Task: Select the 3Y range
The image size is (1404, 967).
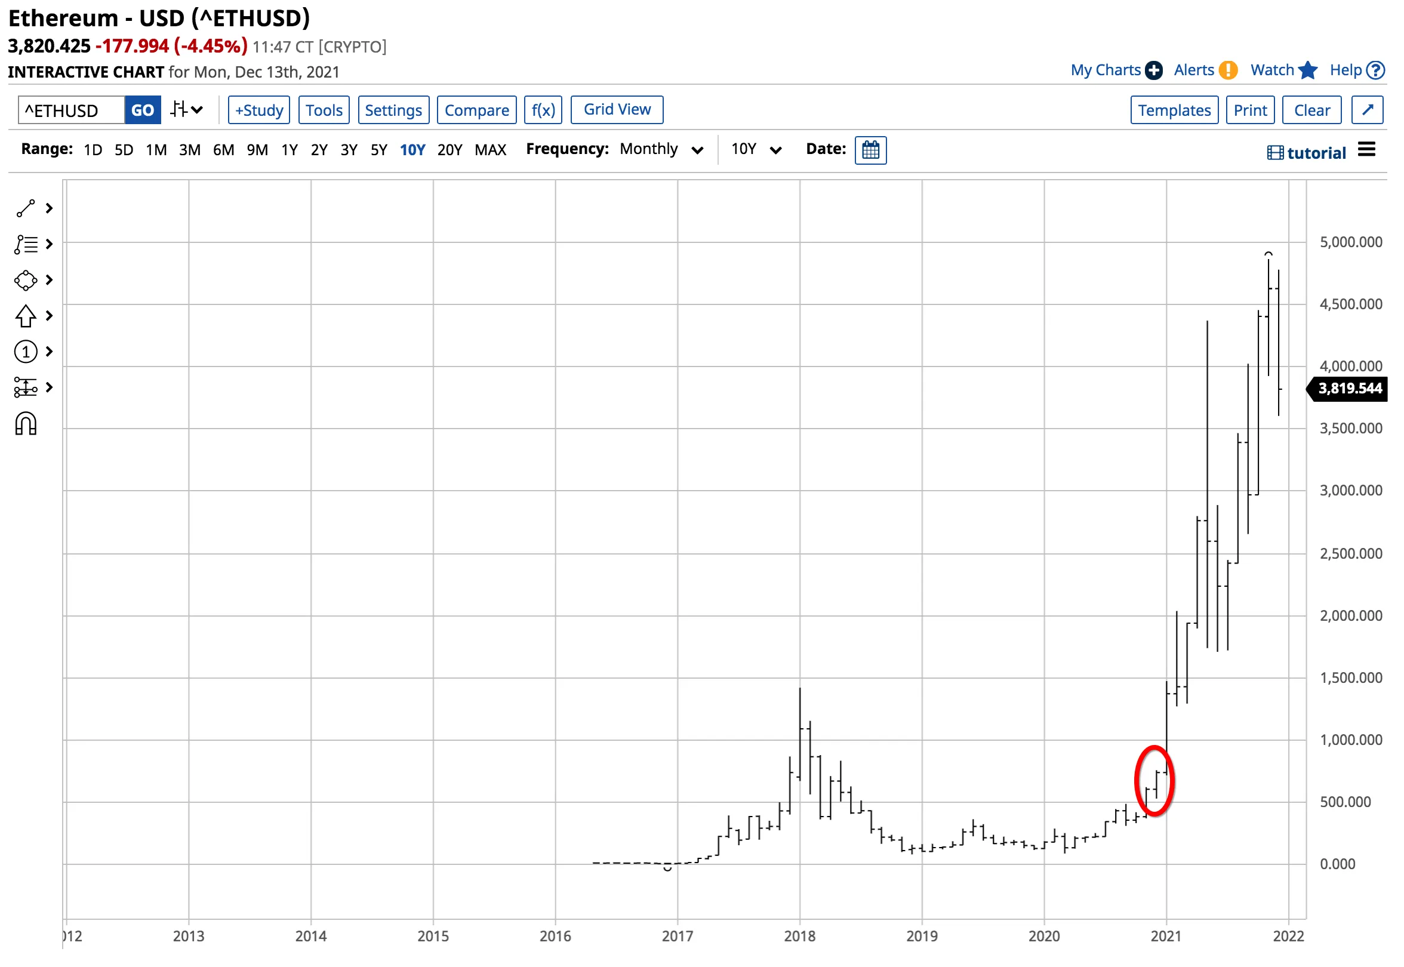Action: (x=349, y=150)
